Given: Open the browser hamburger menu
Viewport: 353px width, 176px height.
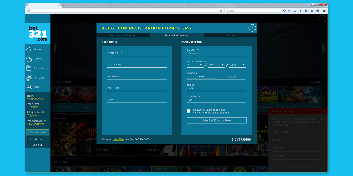Looking at the screenshot, I should coord(324,11).
